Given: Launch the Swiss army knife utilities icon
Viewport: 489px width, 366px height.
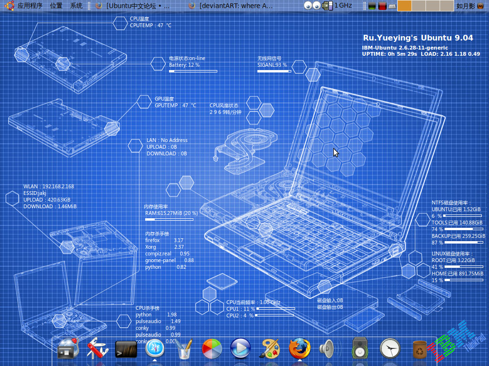Looking at the screenshot, I should coord(97,348).
